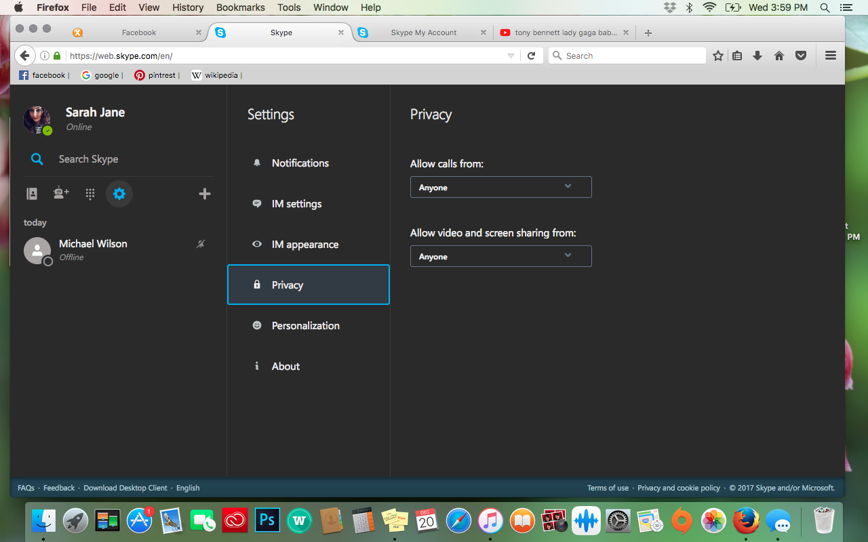Open the Firefox hamburger menu
This screenshot has height=542, width=868.
pos(831,56)
